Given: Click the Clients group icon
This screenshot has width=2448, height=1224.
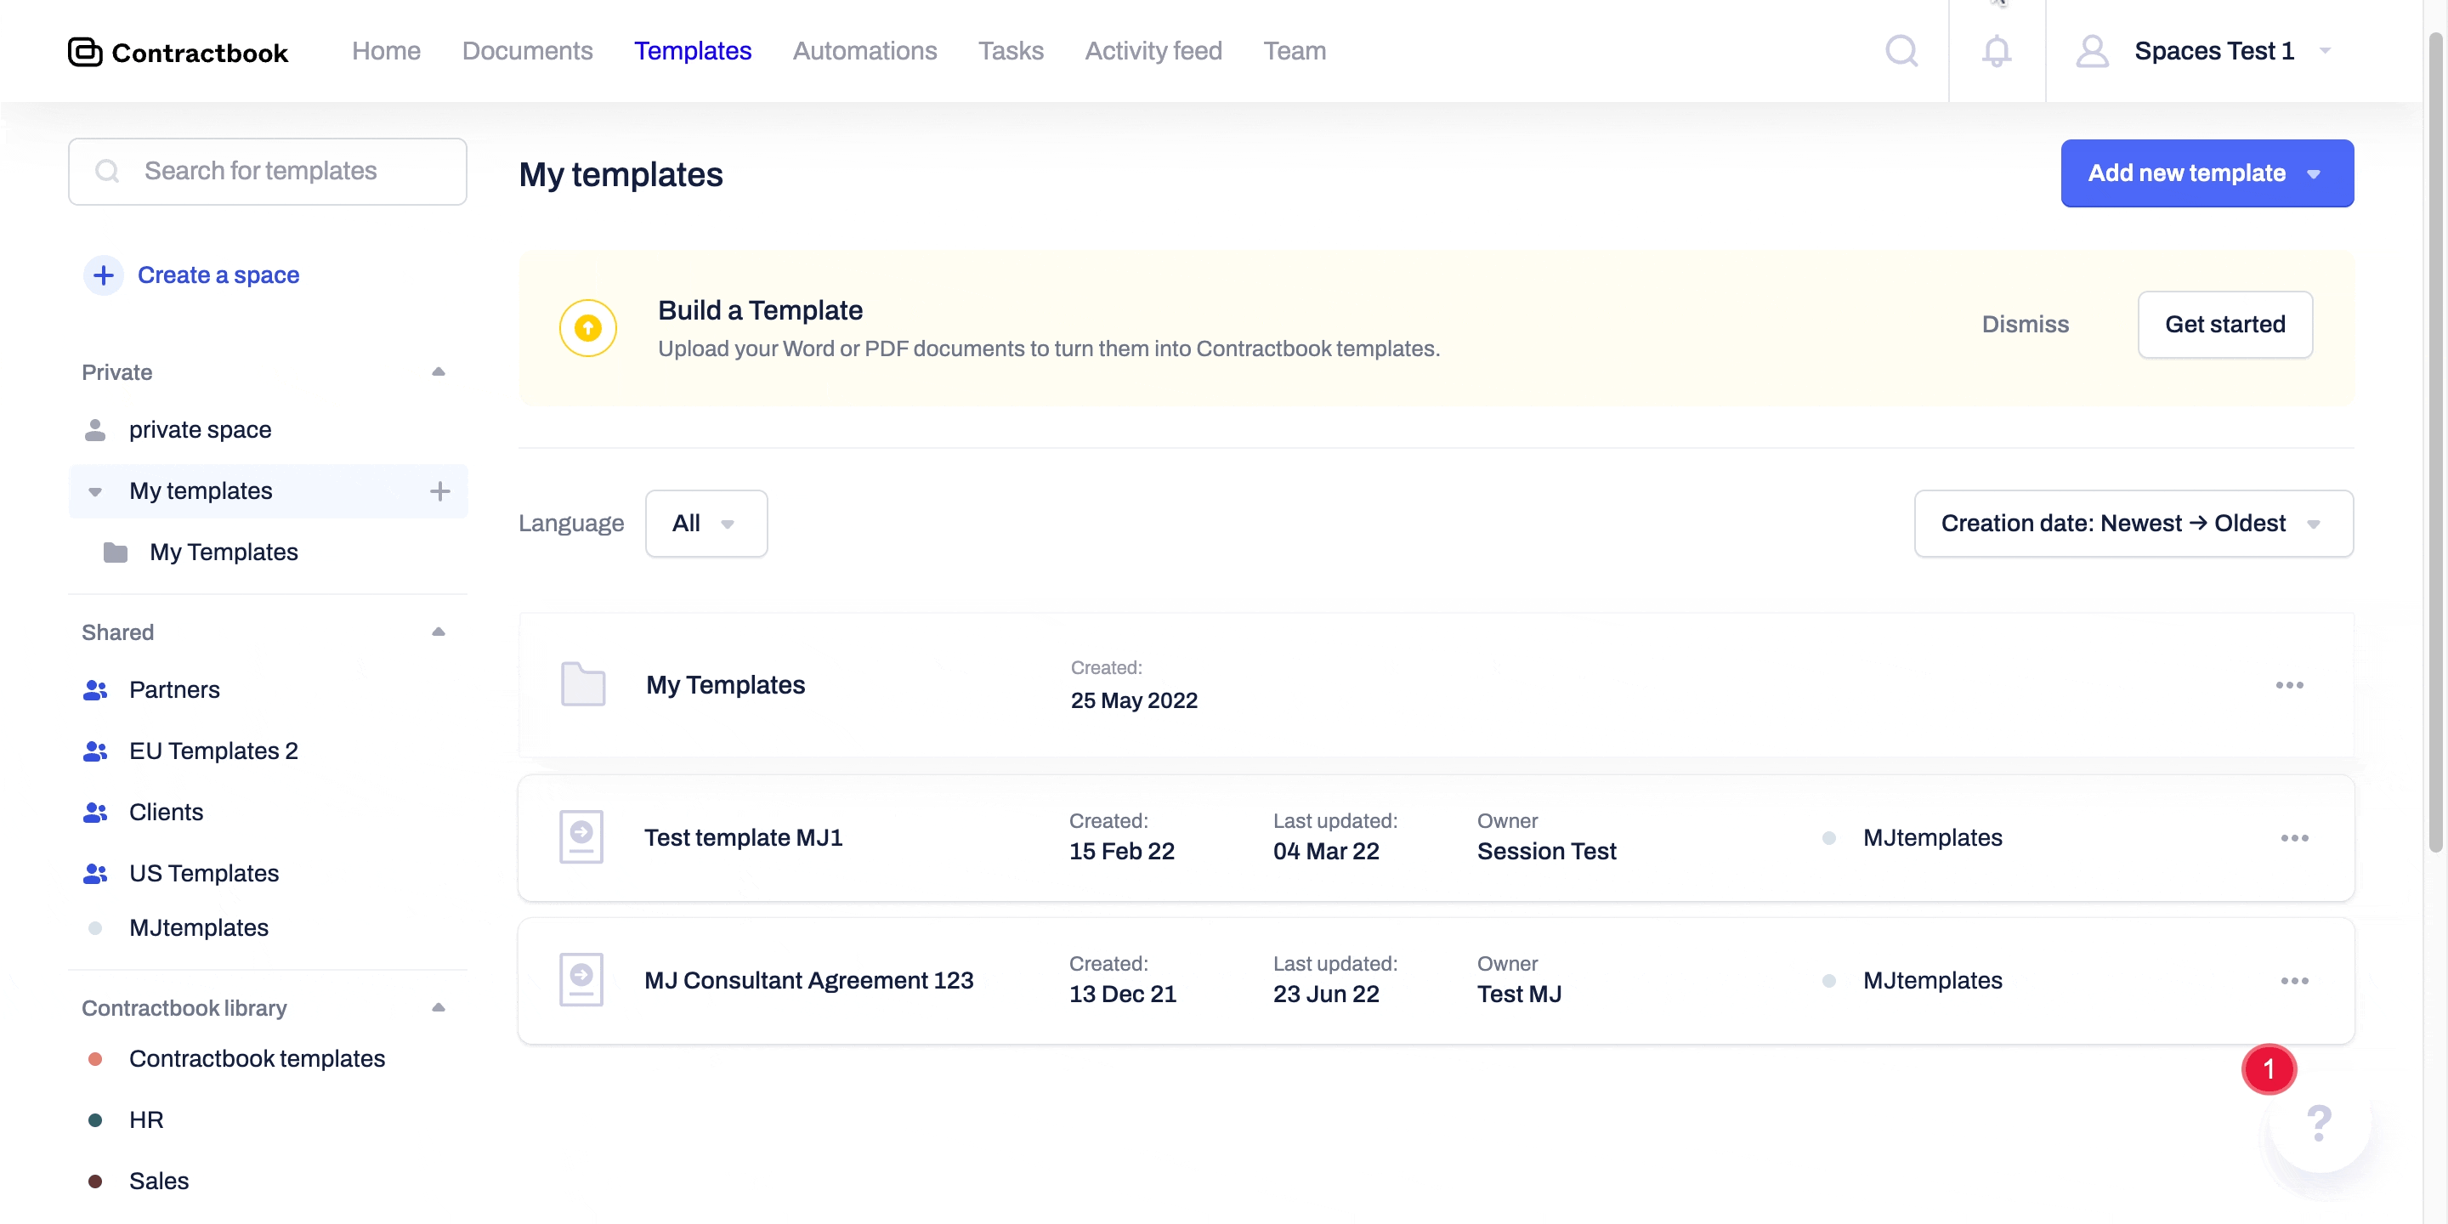Looking at the screenshot, I should [x=95, y=813].
